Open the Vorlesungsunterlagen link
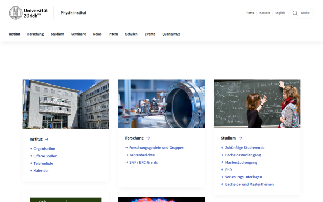The width and height of the screenshot is (323, 202). coord(243,177)
